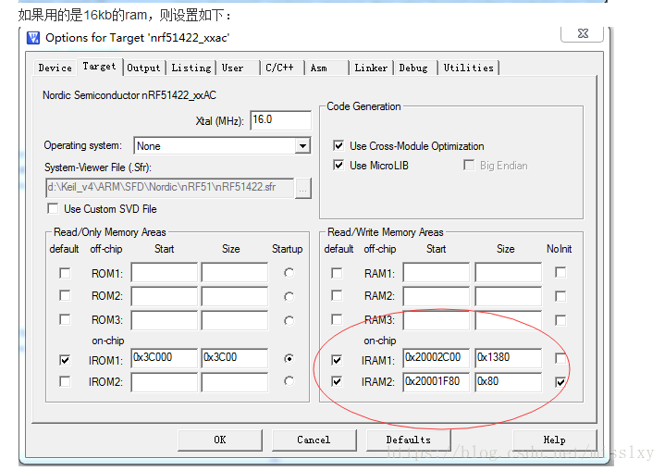The image size is (665, 471).
Task: Click the RAM1 Start field
Action: point(436,272)
